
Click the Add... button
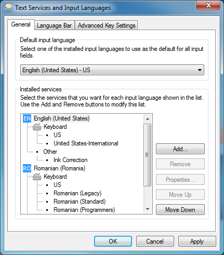click(x=180, y=149)
